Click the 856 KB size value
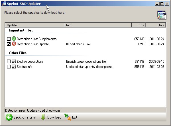 139,39
